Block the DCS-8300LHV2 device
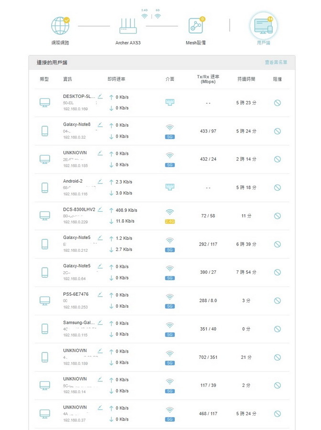The height and width of the screenshot is (430, 321). click(277, 216)
